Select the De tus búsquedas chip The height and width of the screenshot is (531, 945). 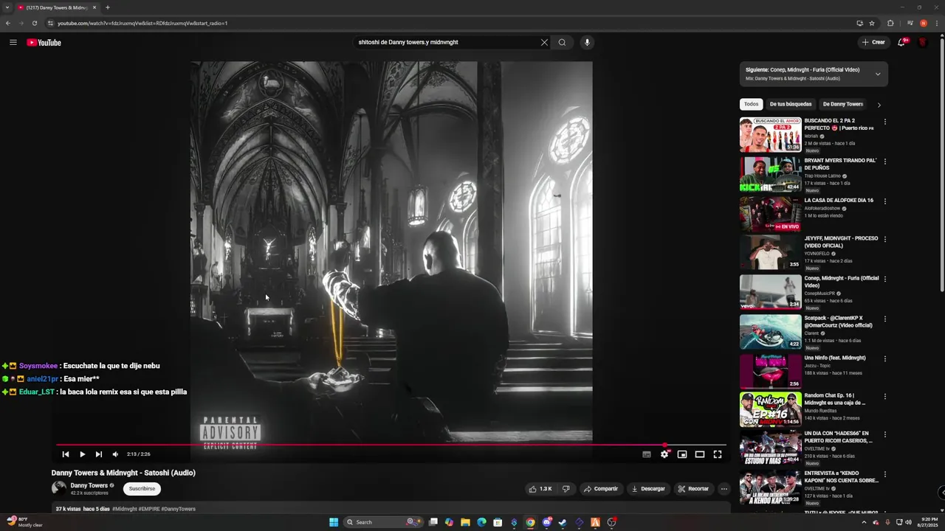(x=791, y=104)
